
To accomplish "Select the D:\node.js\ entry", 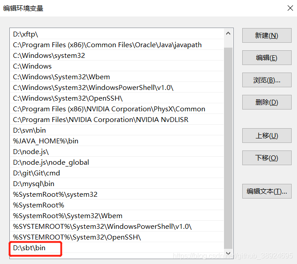I will (117, 152).
